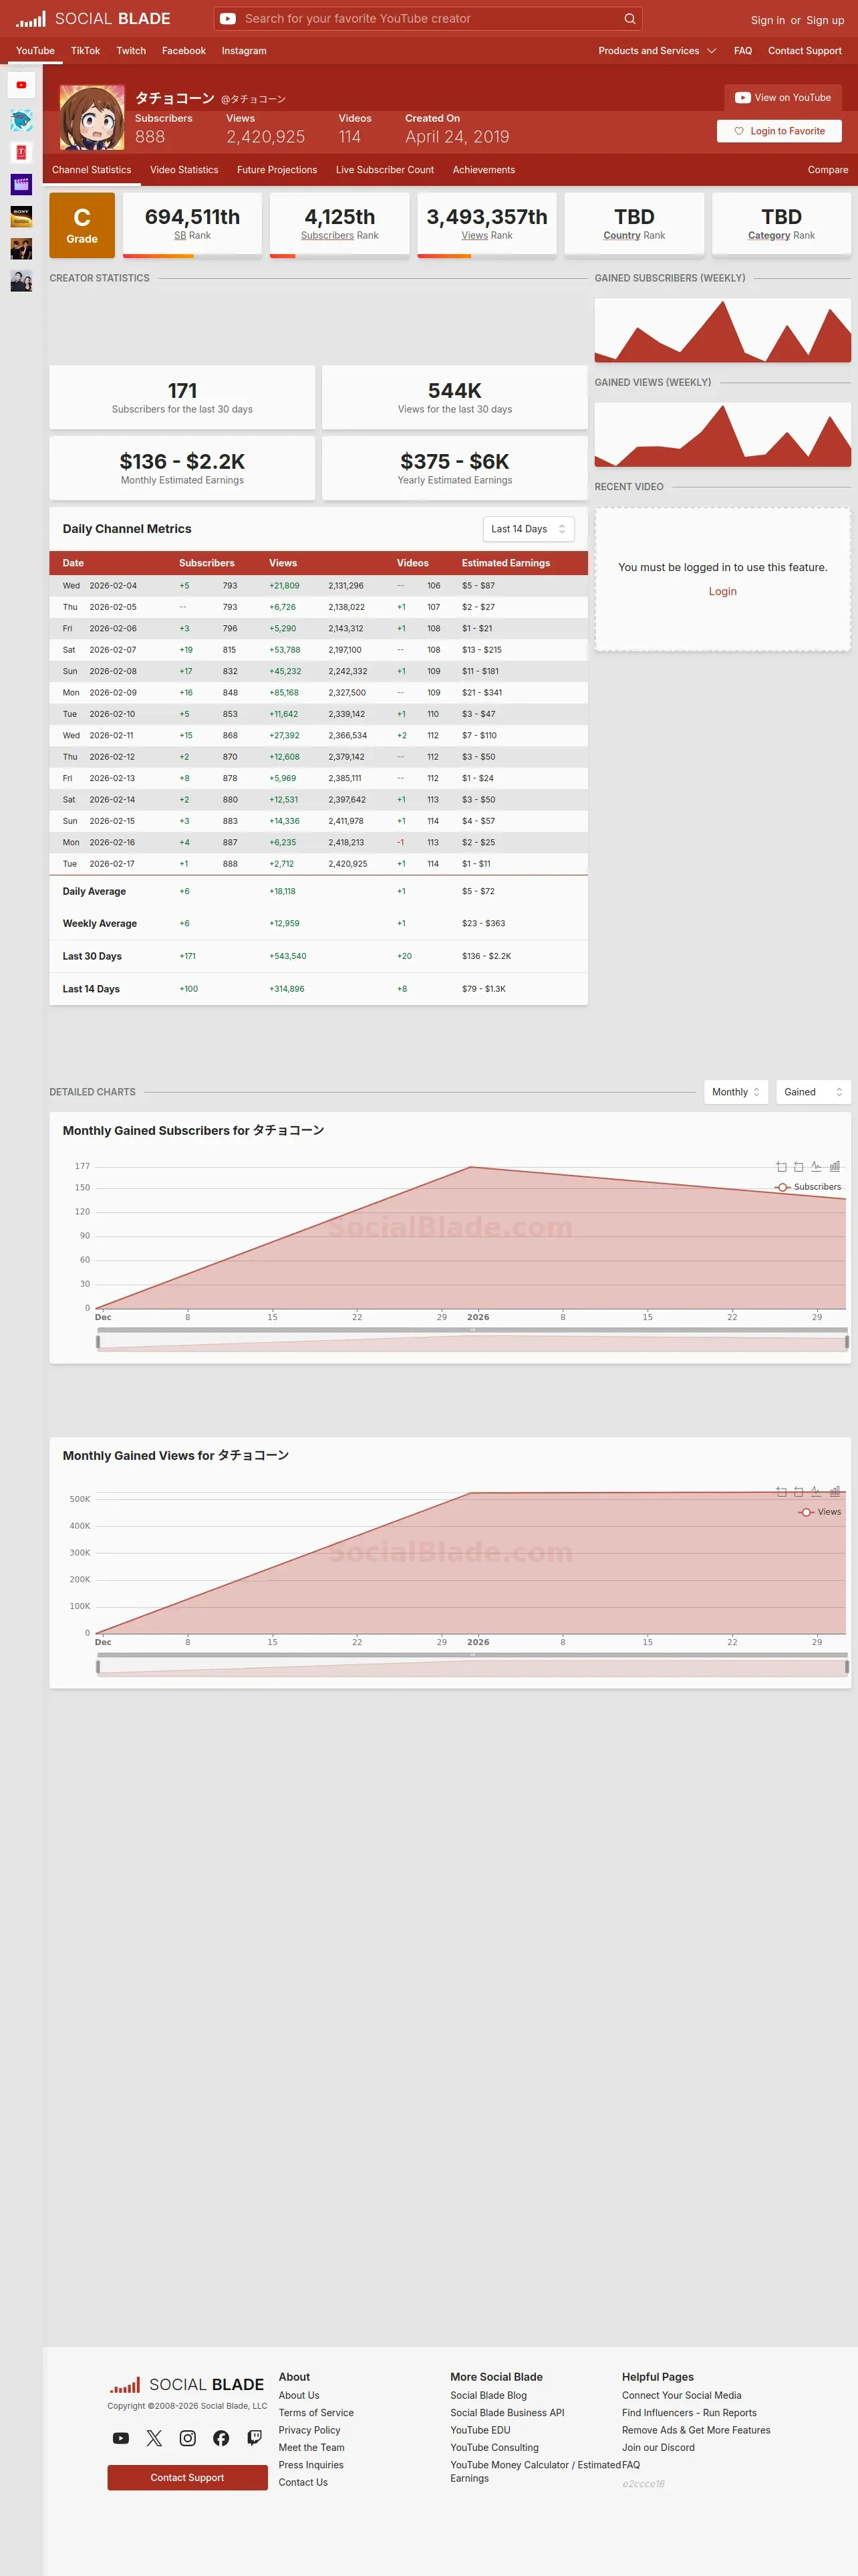
Task: Click the left handle of Subscribers range slider
Action: pos(98,1342)
